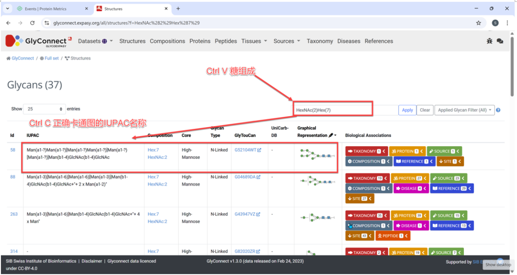Click the bug report icon in navbar
Image resolution: width=517 pixels, height=275 pixels.
click(489, 41)
